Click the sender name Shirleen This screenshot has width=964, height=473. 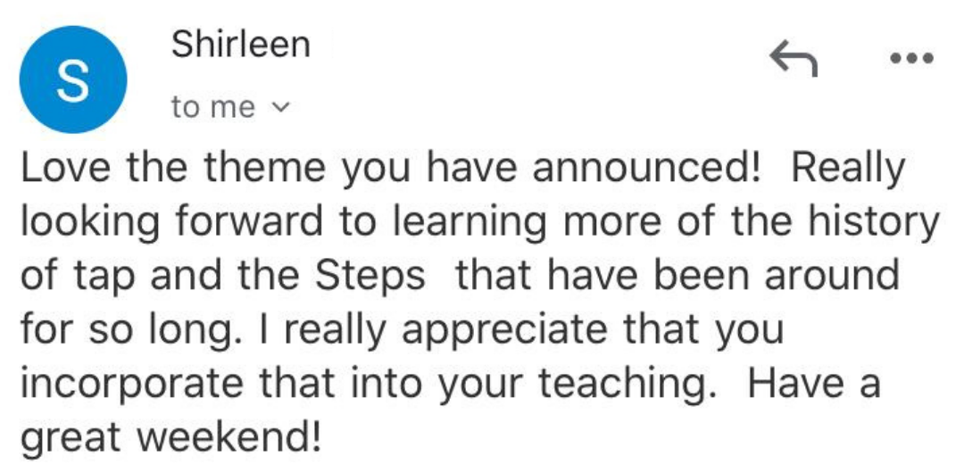[x=240, y=45]
